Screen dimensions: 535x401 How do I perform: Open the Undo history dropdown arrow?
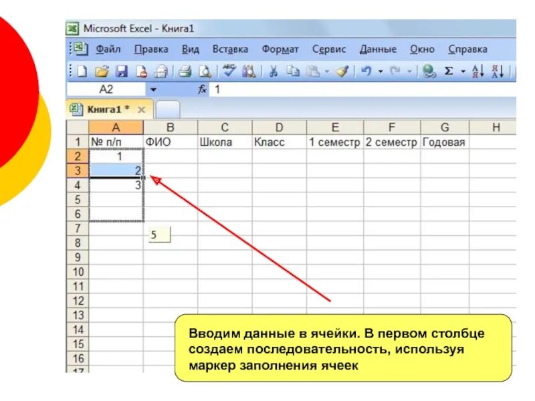coord(381,72)
